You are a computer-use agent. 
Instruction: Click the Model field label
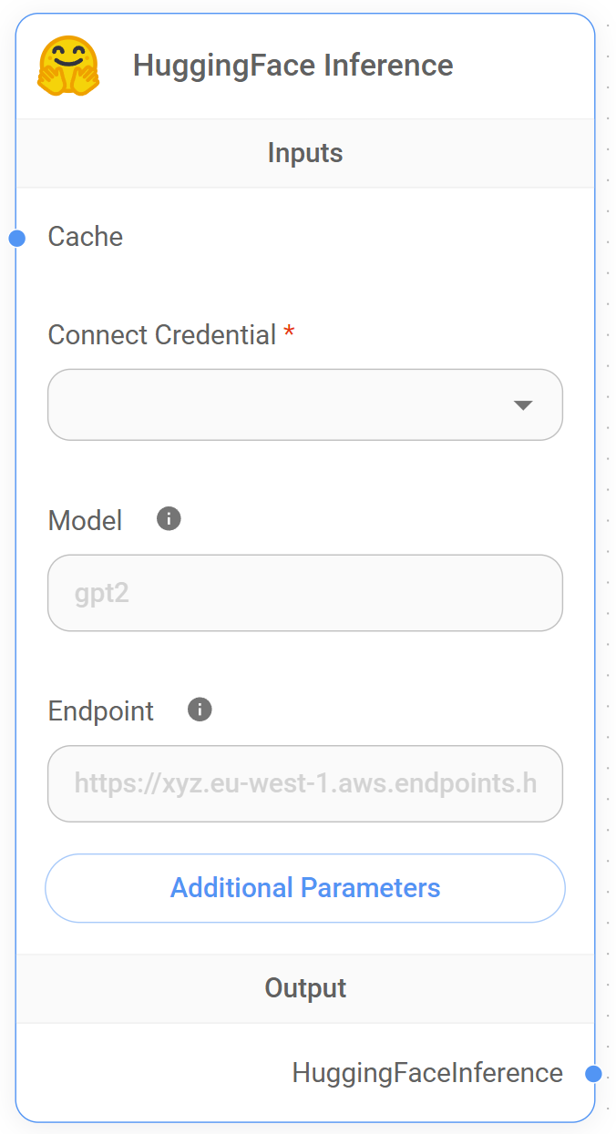(85, 521)
